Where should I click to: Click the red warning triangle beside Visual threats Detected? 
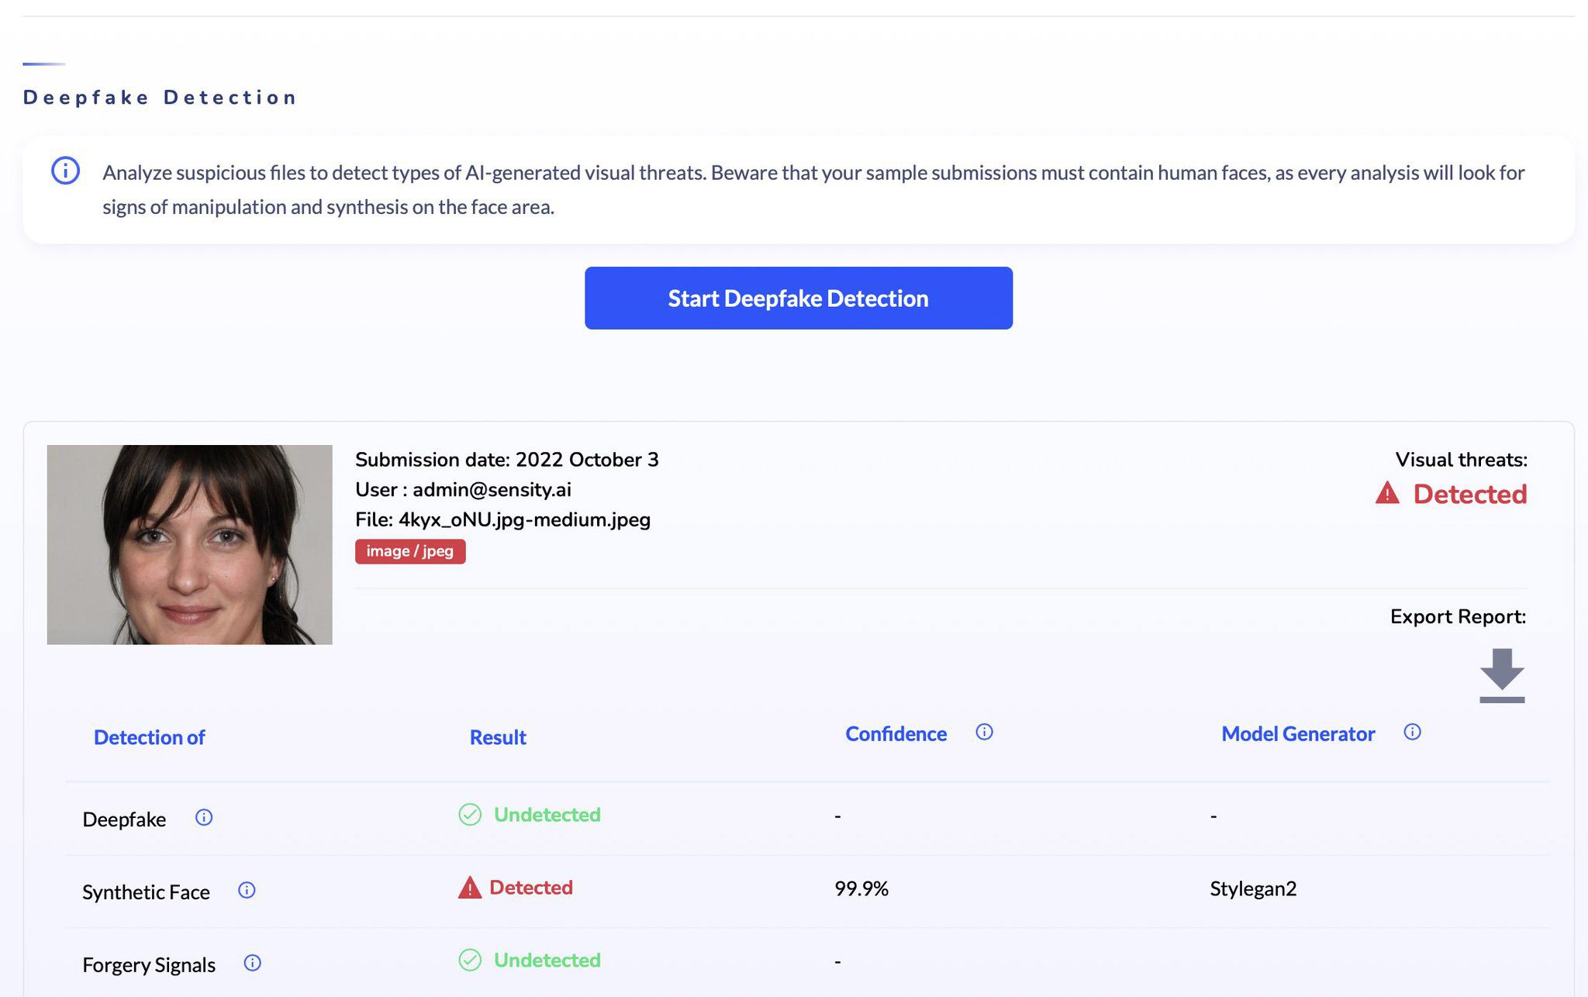pos(1387,493)
